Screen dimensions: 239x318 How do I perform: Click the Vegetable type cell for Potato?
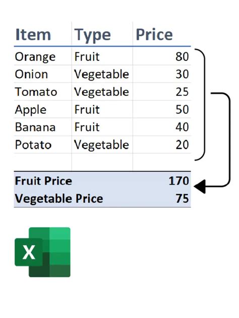[x=101, y=145]
